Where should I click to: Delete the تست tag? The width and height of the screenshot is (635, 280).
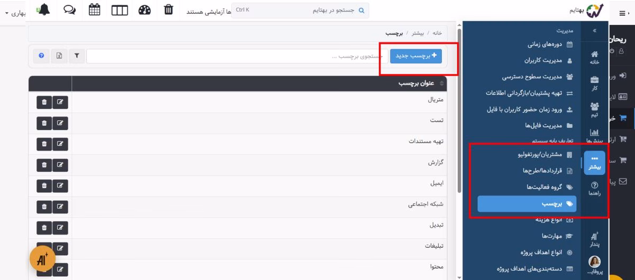tap(44, 123)
